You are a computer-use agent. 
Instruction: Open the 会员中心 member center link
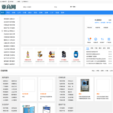97,23
